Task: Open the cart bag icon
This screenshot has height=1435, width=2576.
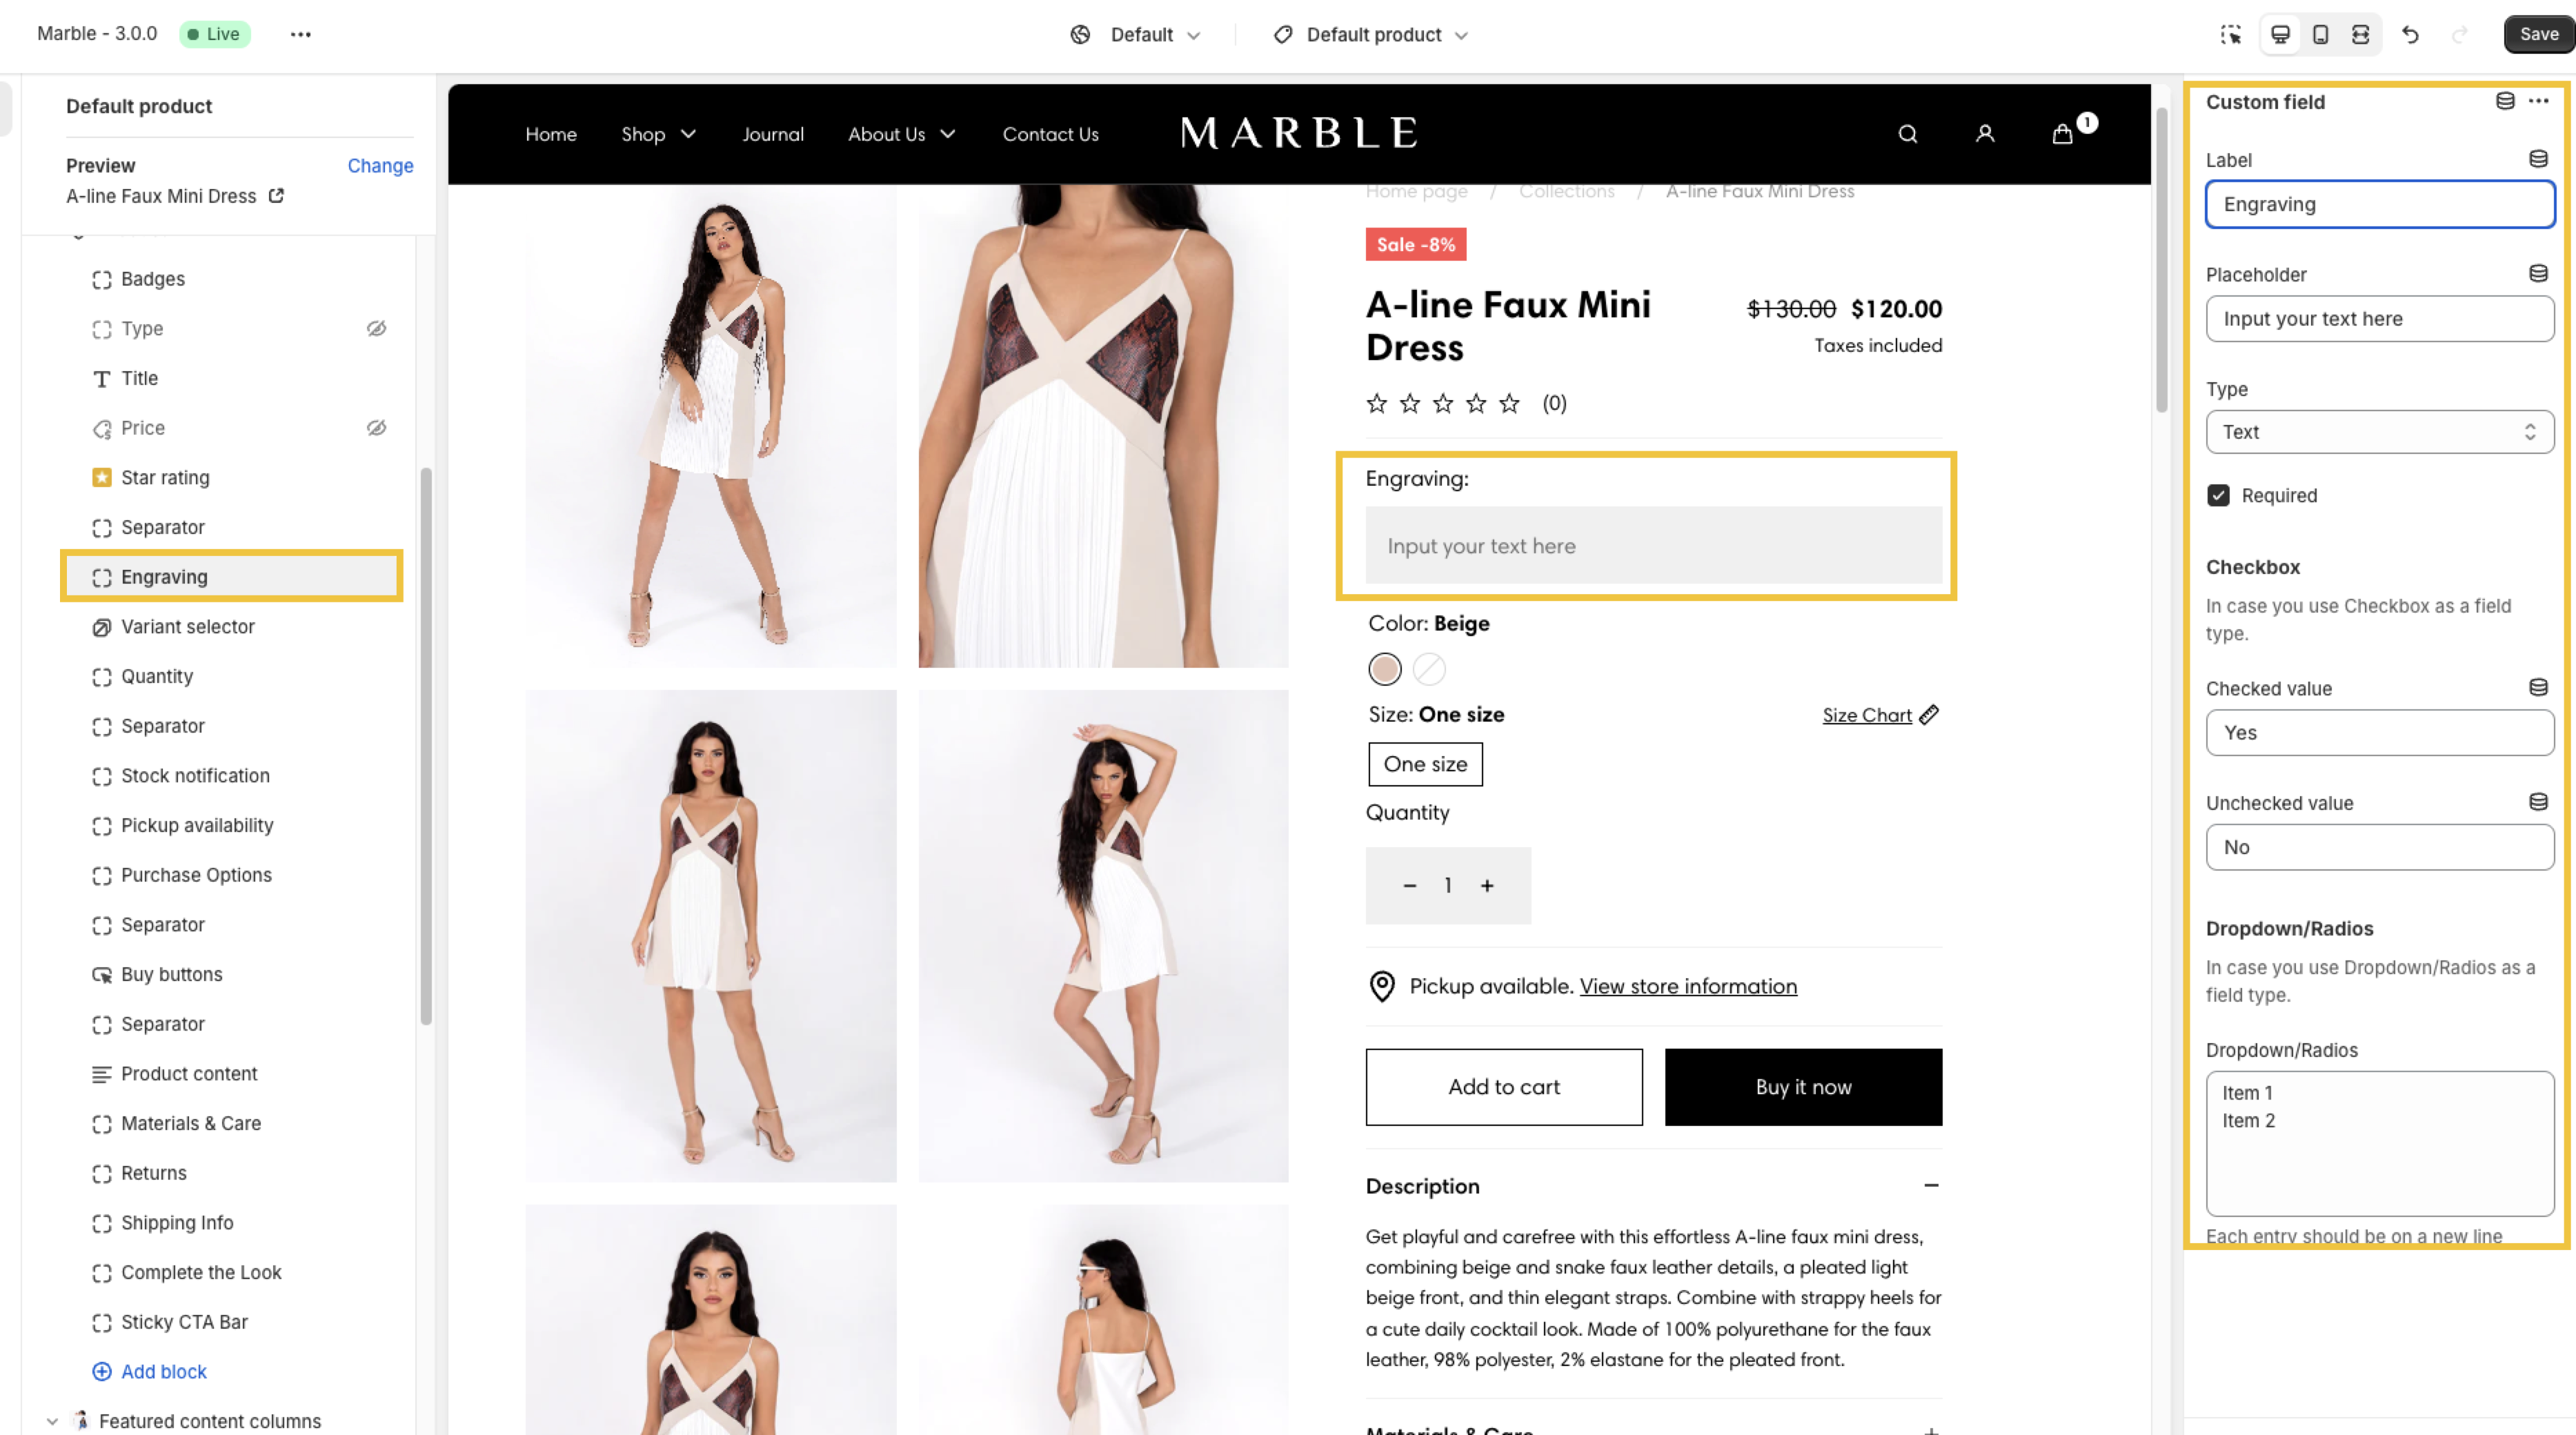Action: point(2062,134)
